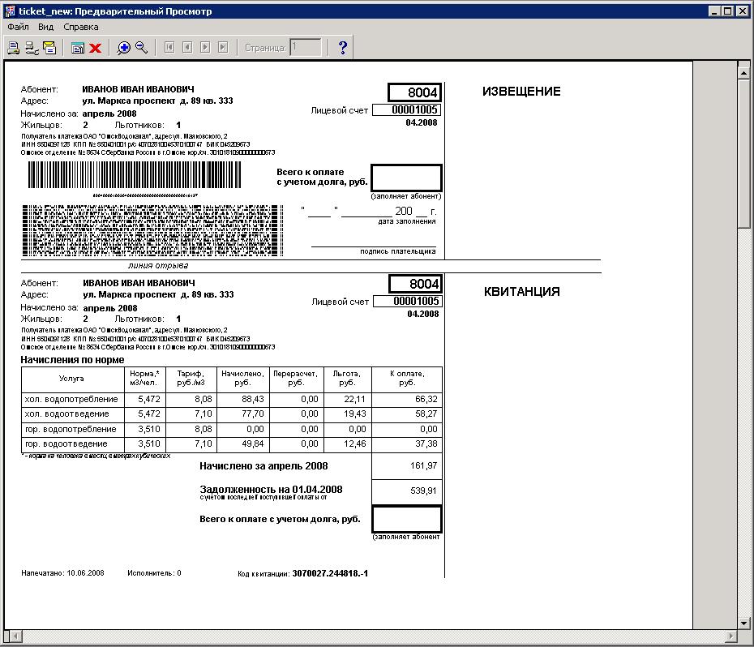Click the send by mail envelope icon

tap(49, 48)
